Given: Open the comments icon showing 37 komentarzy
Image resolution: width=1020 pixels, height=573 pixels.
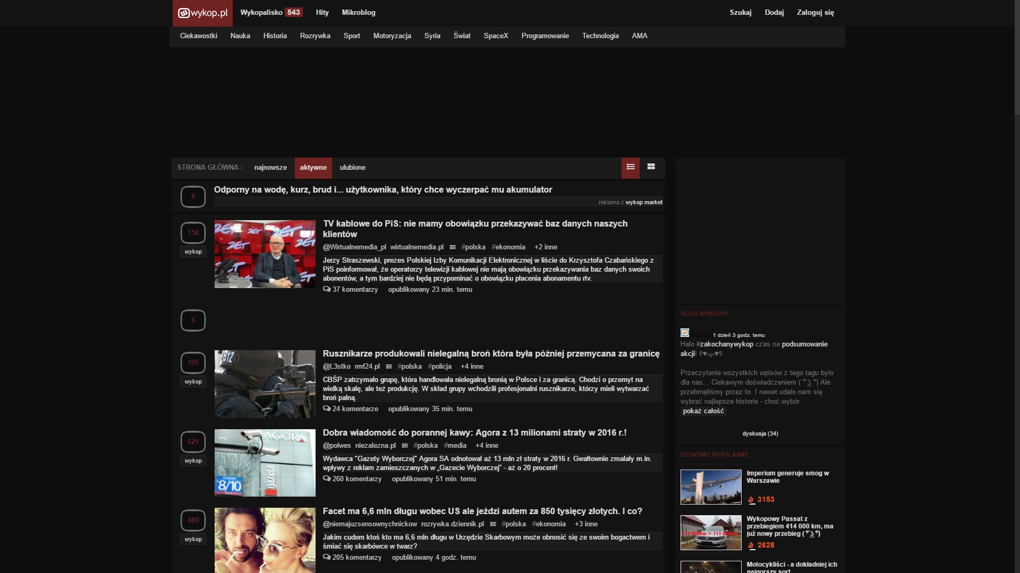Looking at the screenshot, I should tap(327, 289).
